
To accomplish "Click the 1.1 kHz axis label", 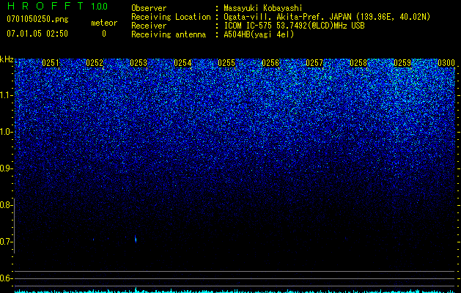I will [x=6, y=95].
